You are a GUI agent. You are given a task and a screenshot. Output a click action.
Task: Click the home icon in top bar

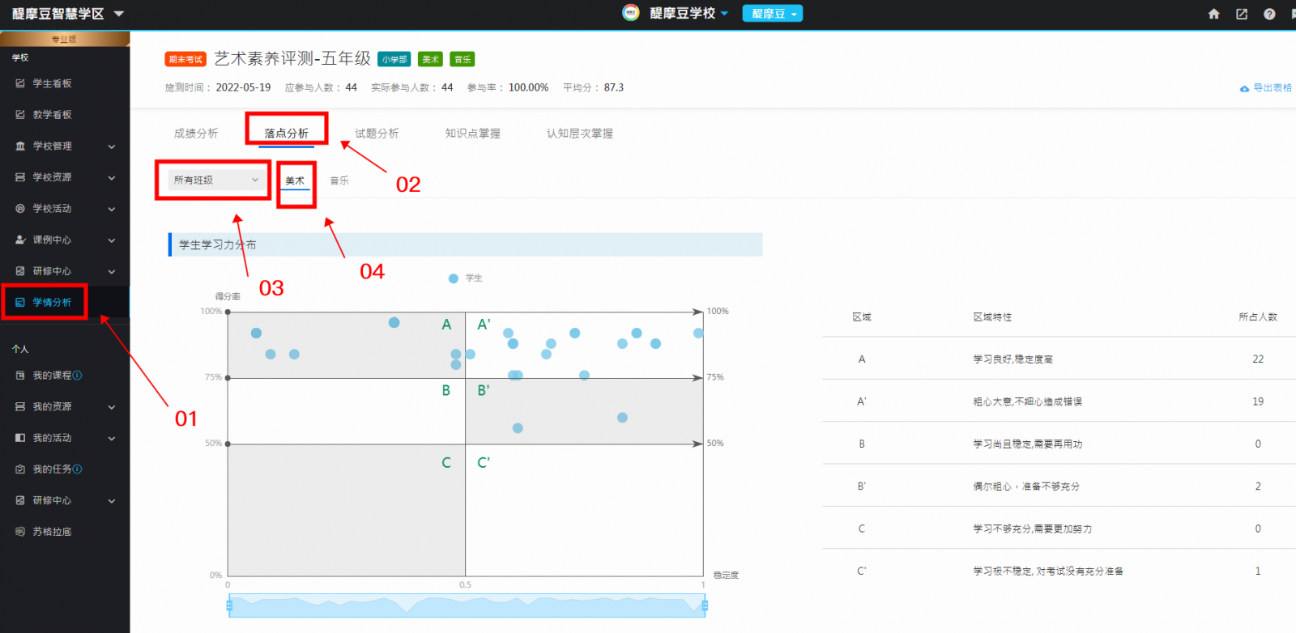click(1213, 14)
